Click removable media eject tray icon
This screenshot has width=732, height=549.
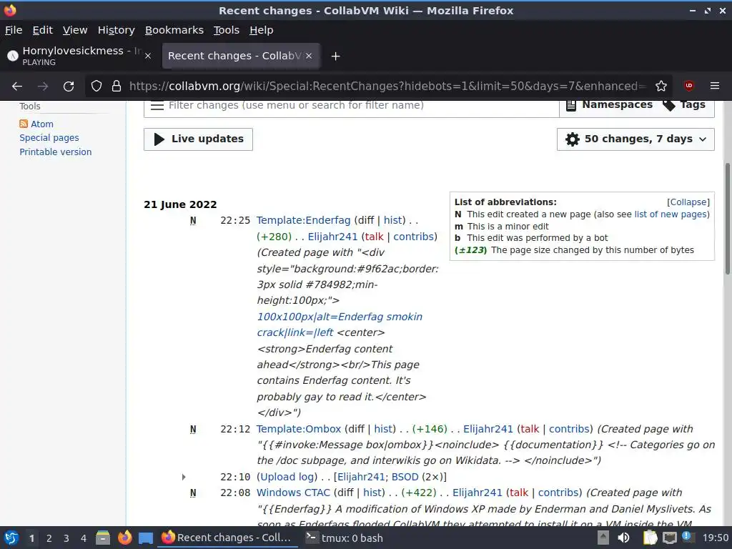[603, 538]
